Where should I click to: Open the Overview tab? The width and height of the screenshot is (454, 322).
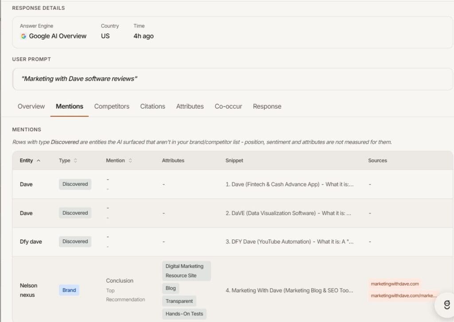(31, 106)
